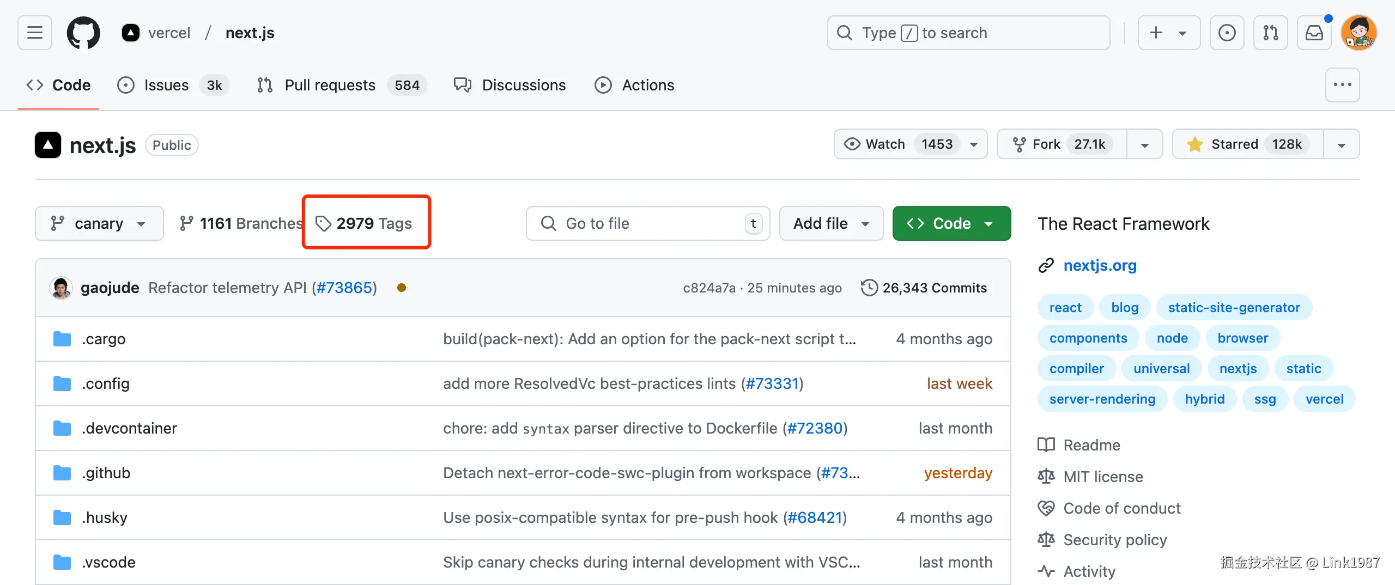Open pull request #73865 link
The image size is (1395, 585).
[x=344, y=288]
